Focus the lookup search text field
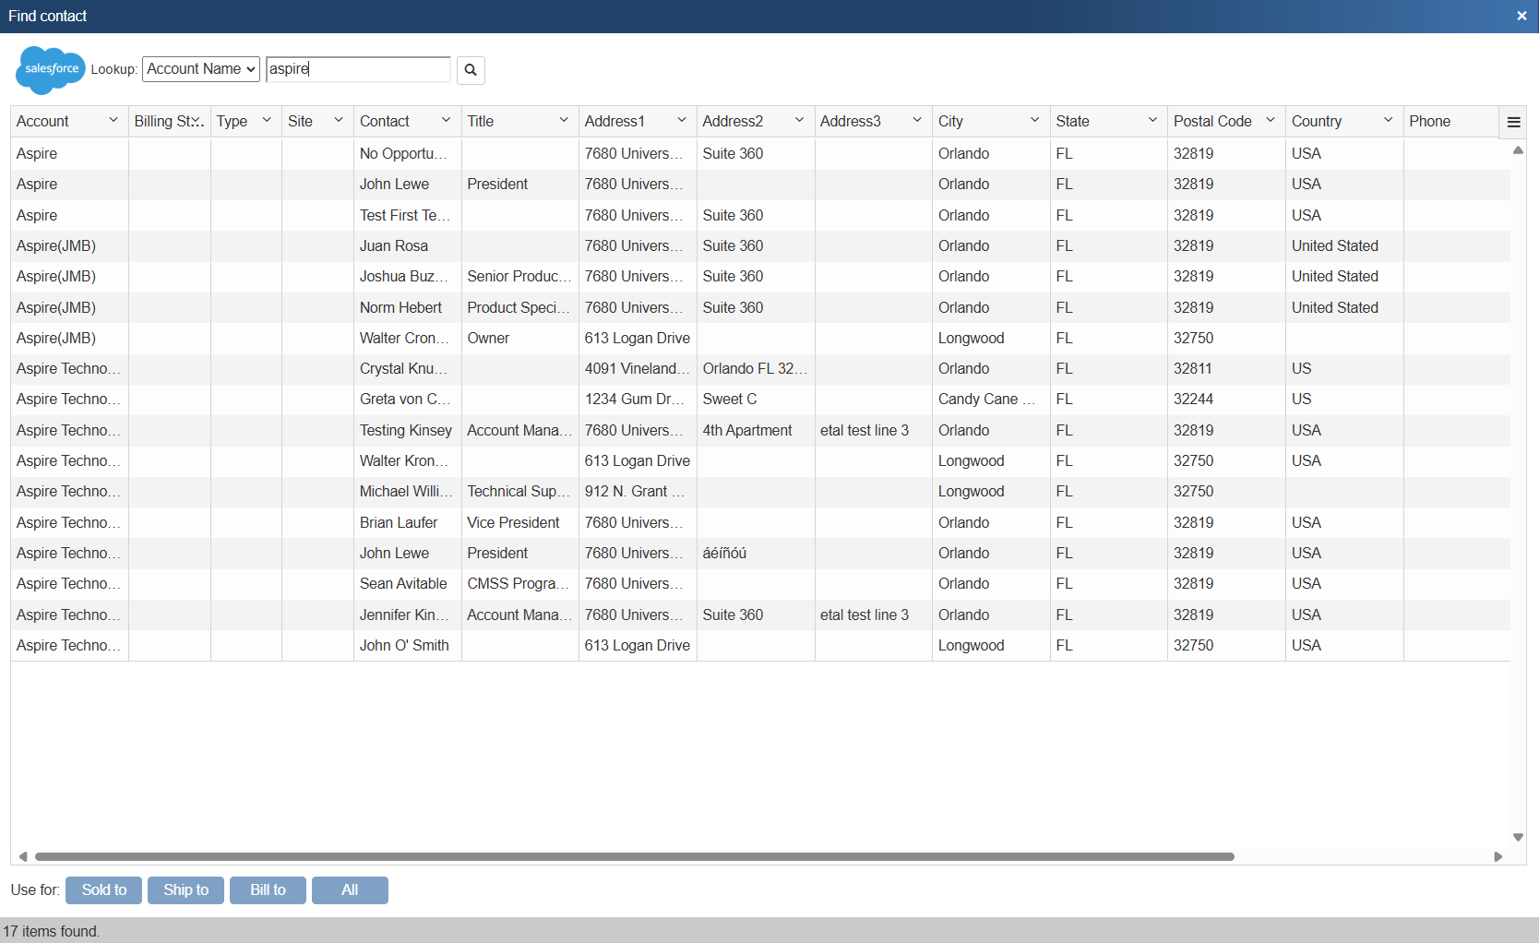Image resolution: width=1539 pixels, height=943 pixels. coord(358,69)
